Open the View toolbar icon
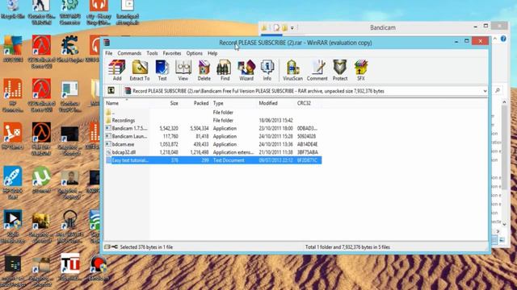This screenshot has height=290, width=517. 183,70
